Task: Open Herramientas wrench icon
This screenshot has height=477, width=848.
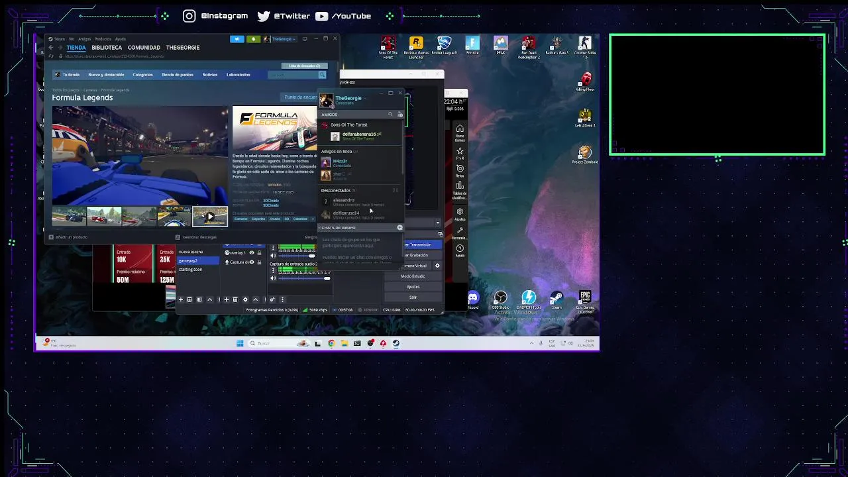Action: point(460,233)
